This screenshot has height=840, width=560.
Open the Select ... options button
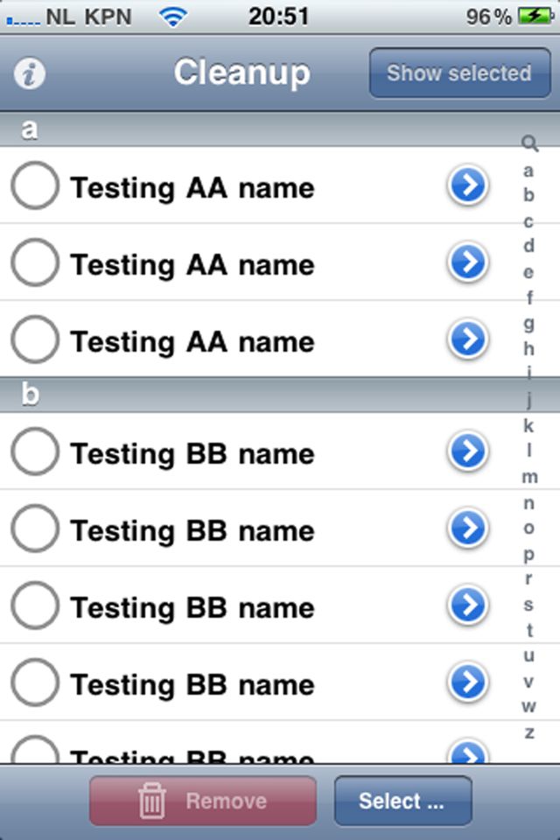point(403,801)
